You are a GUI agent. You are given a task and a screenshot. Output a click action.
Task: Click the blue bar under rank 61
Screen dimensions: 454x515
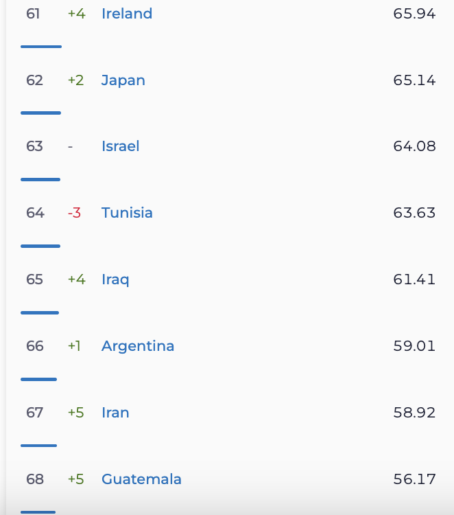click(x=41, y=47)
